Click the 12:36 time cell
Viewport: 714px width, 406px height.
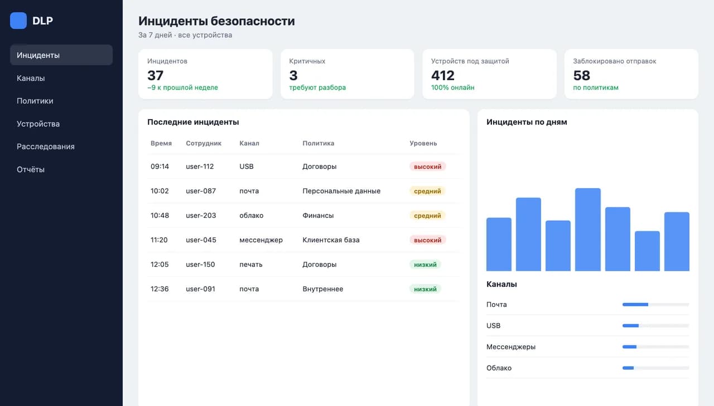coord(160,289)
